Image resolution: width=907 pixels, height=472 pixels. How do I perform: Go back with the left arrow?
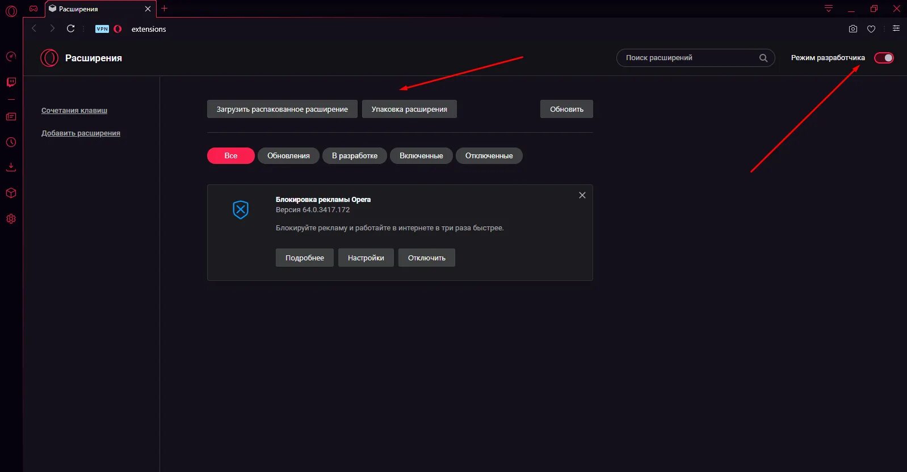click(34, 28)
